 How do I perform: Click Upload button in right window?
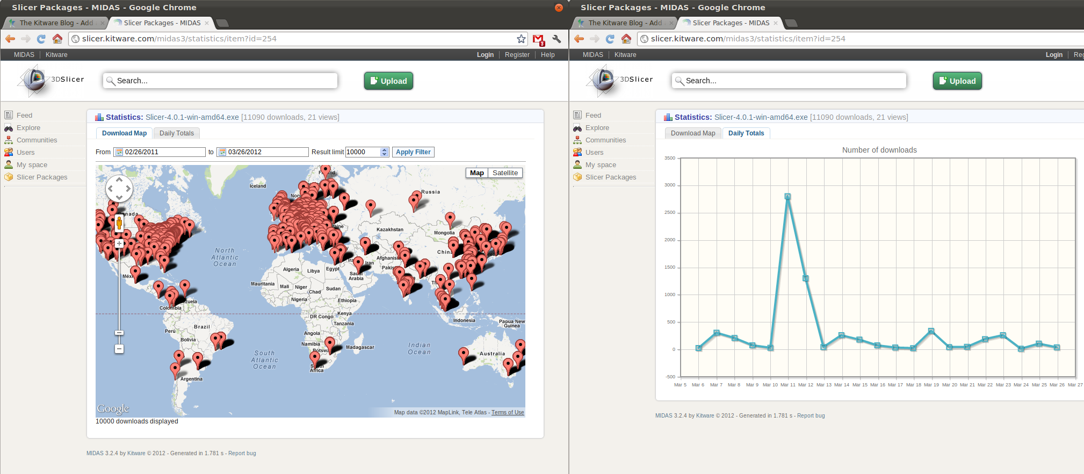tap(957, 81)
